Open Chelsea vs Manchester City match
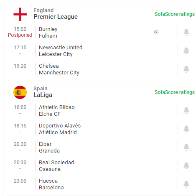The height and width of the screenshot is (196, 196). [92, 69]
